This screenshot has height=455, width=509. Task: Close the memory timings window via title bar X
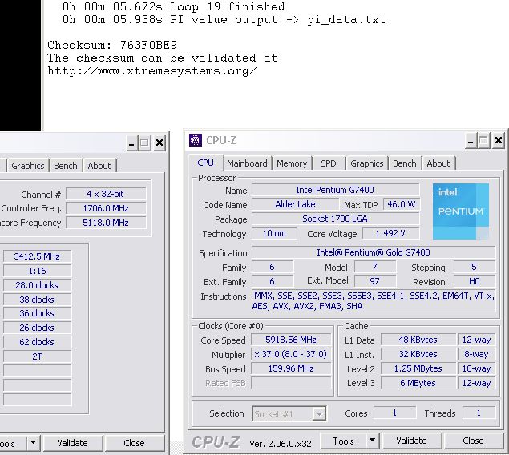(160, 143)
